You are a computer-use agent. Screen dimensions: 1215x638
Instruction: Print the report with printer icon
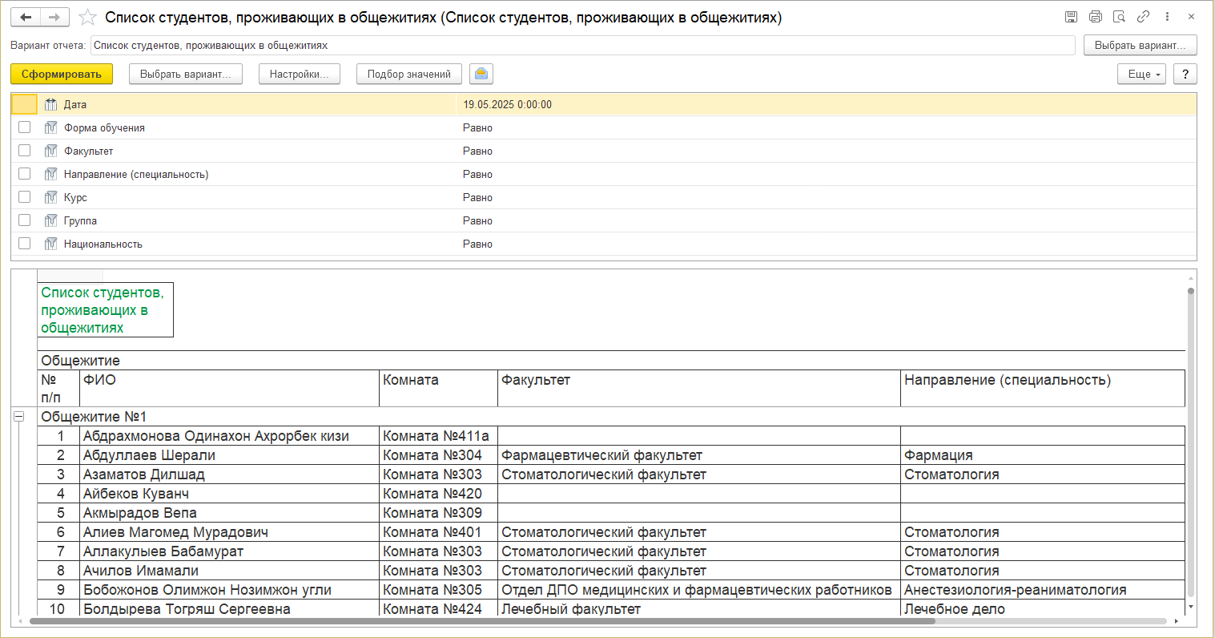pyautogui.click(x=1096, y=17)
